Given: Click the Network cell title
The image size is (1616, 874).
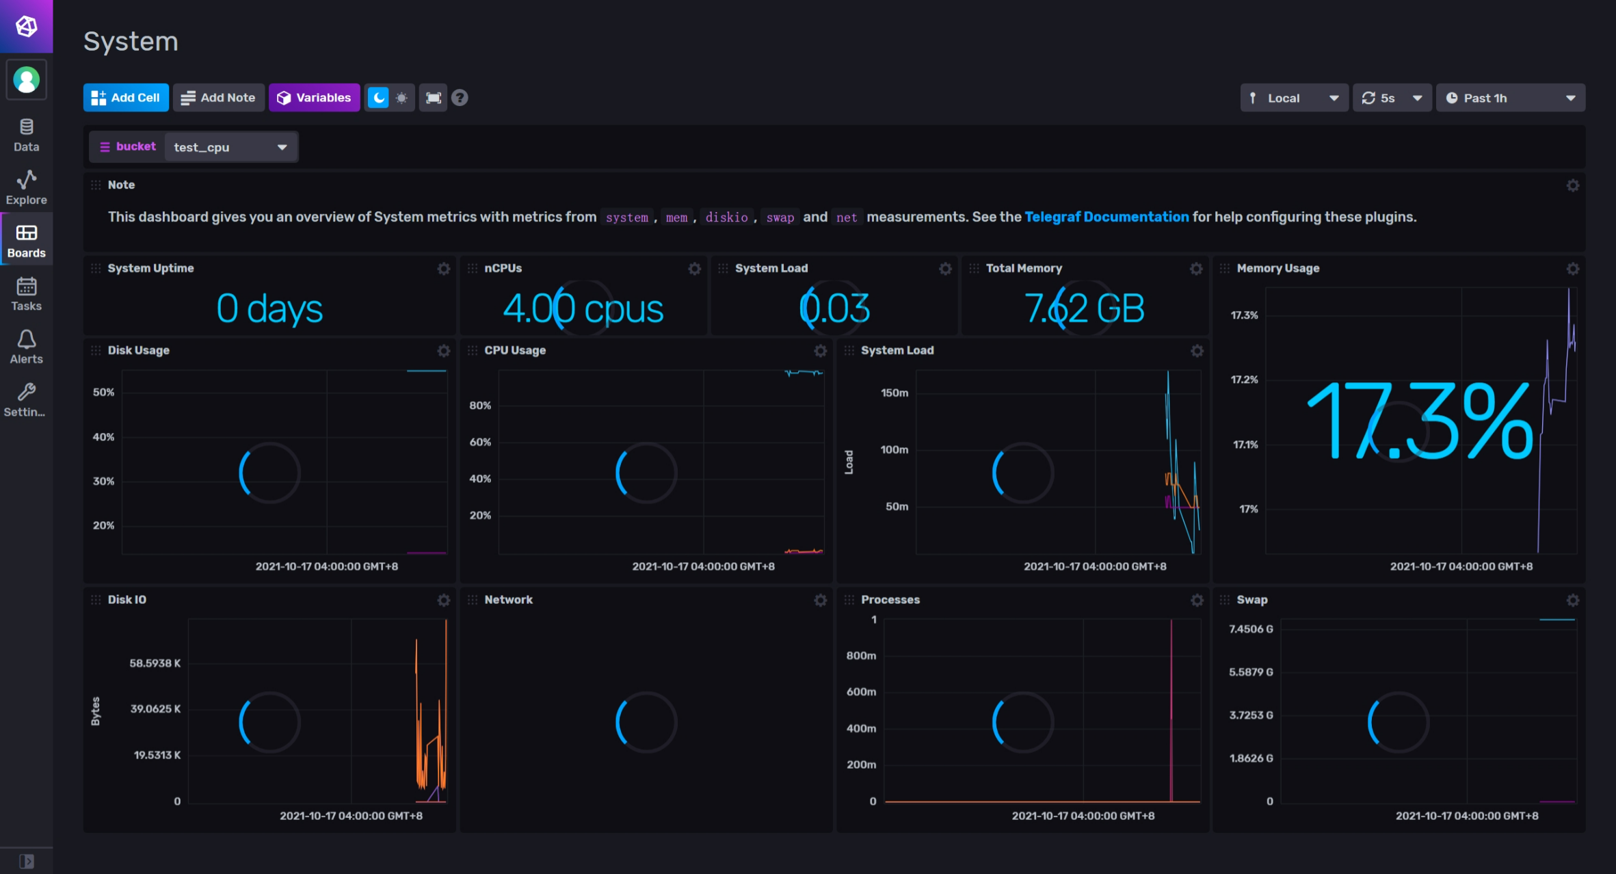Looking at the screenshot, I should pyautogui.click(x=508, y=600).
